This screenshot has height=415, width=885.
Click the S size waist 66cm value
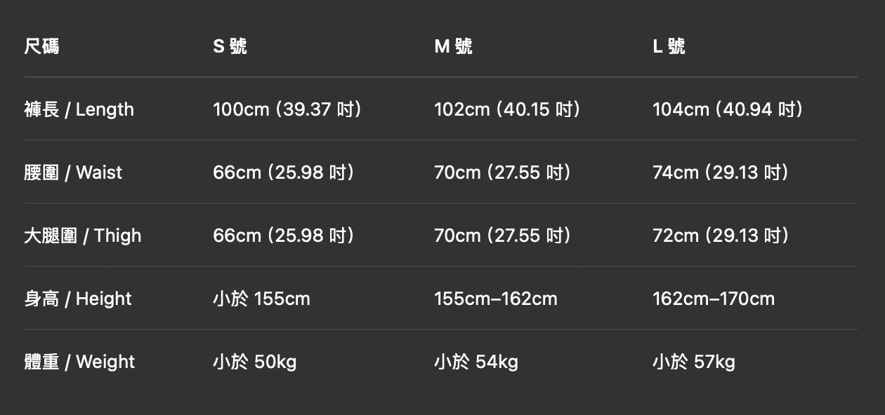point(284,172)
